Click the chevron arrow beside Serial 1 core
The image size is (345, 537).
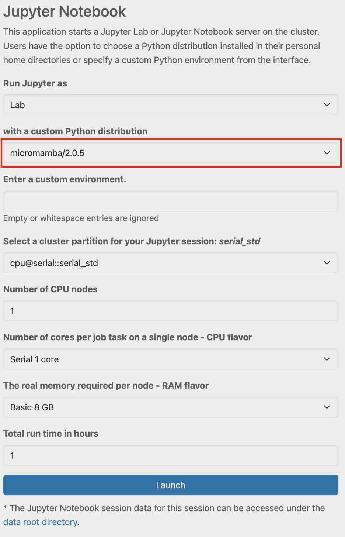327,359
